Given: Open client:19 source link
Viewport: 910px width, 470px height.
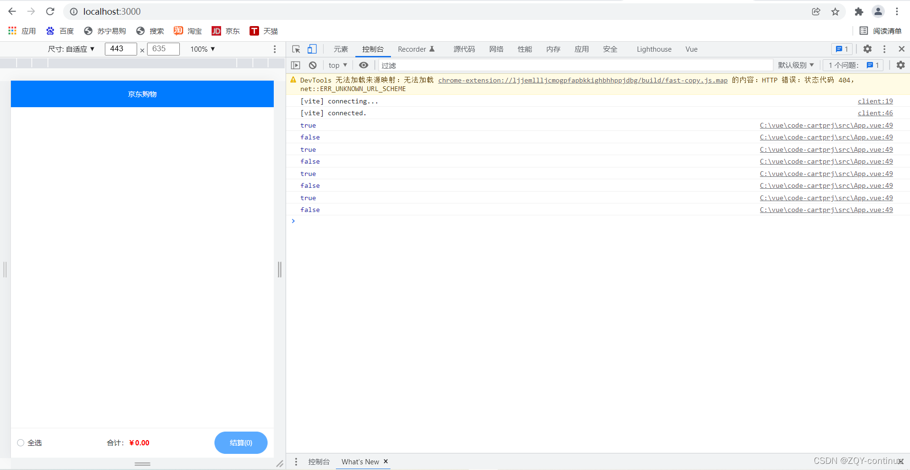Looking at the screenshot, I should [x=875, y=101].
